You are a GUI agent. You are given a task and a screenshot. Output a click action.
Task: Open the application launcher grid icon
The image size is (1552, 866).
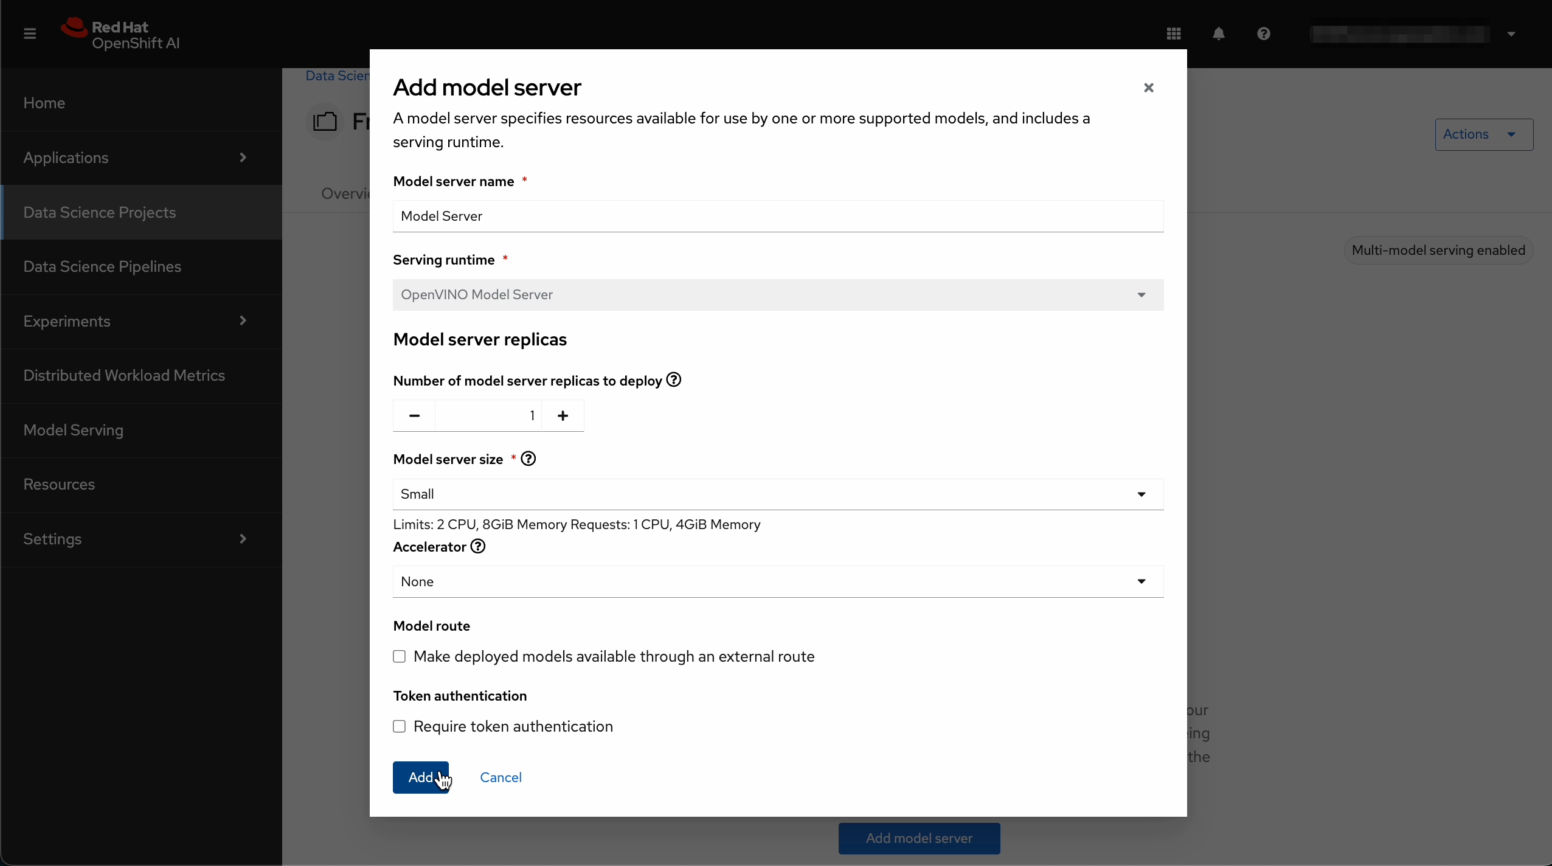pyautogui.click(x=1174, y=33)
